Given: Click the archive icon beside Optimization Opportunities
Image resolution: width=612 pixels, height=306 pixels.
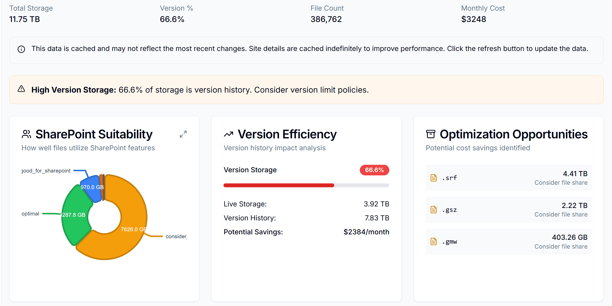Looking at the screenshot, I should point(431,134).
